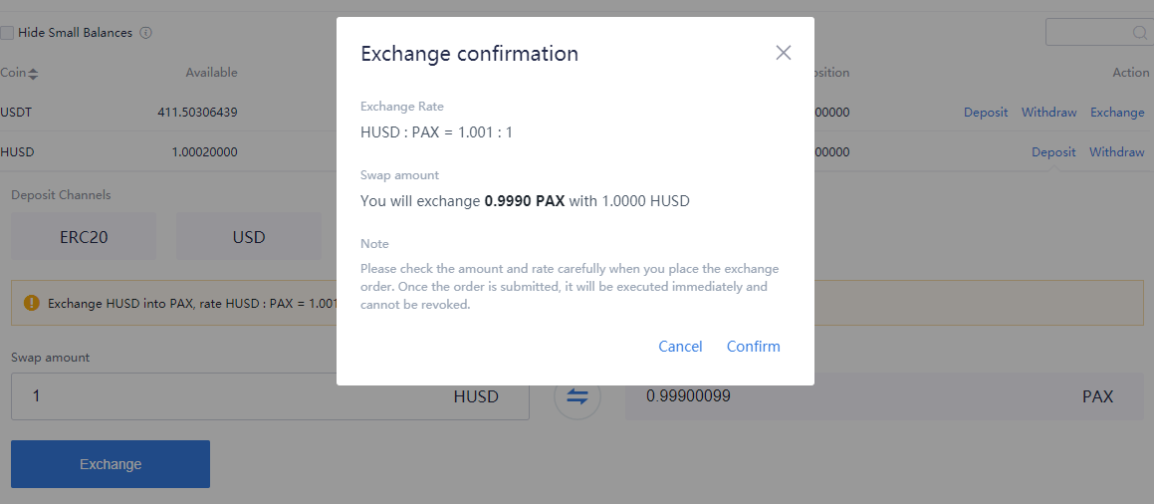The width and height of the screenshot is (1154, 504).
Task: Open Withdraw for USDT
Action: click(1048, 113)
